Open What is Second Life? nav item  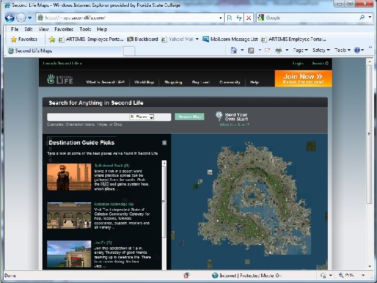[x=105, y=82]
